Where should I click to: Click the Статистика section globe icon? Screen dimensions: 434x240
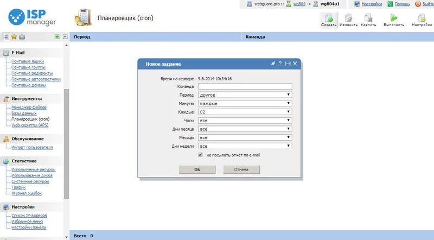6,161
